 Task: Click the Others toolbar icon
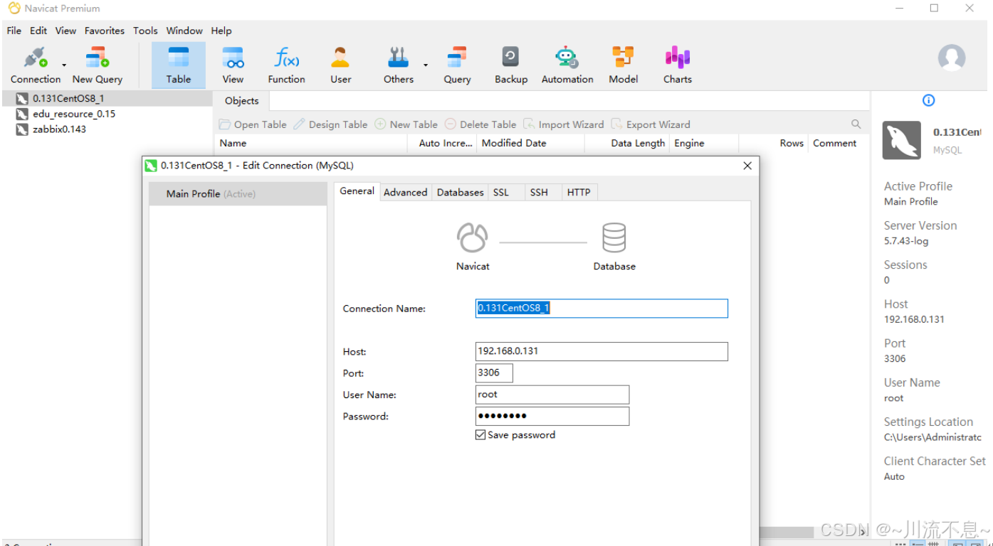[x=398, y=58]
